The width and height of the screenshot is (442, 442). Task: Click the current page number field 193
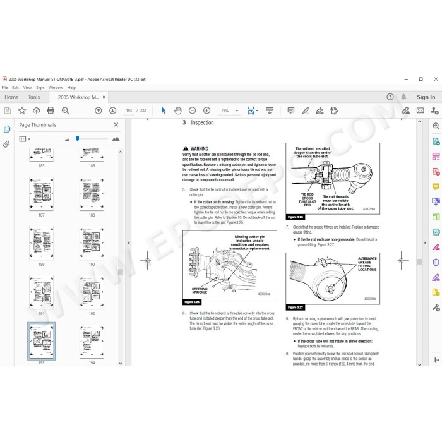click(129, 110)
